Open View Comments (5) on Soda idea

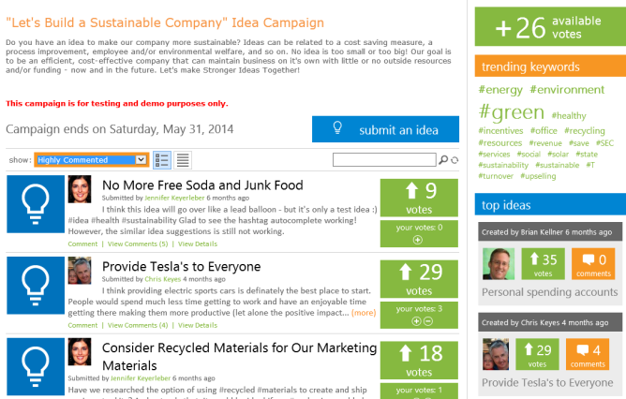pos(139,244)
